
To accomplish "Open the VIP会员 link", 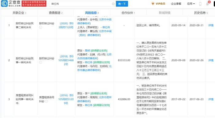I will tap(160, 4).
